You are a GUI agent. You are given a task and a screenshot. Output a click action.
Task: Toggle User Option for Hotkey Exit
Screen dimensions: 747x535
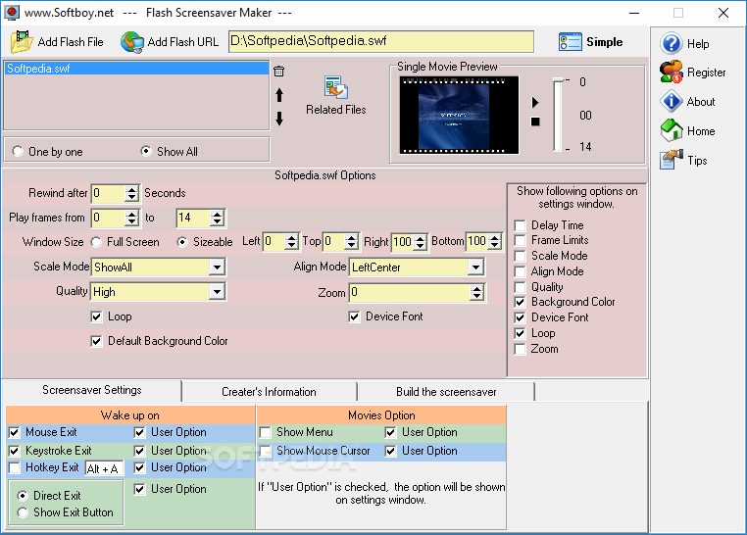tap(139, 468)
